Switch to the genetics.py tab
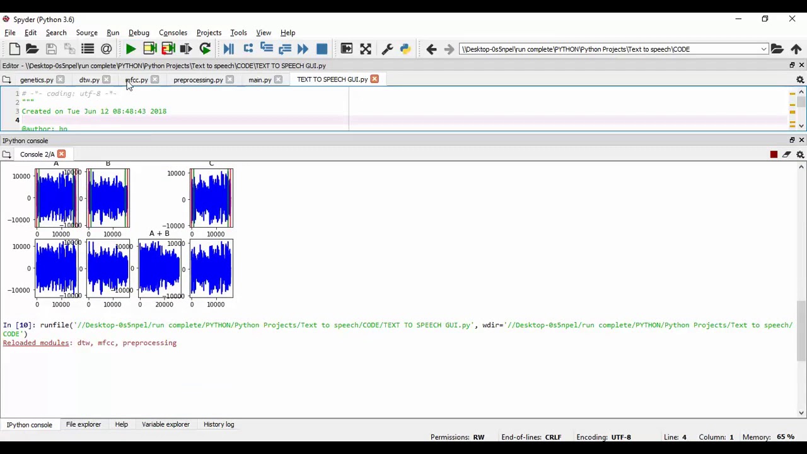Viewport: 807px width, 454px height. [x=37, y=80]
